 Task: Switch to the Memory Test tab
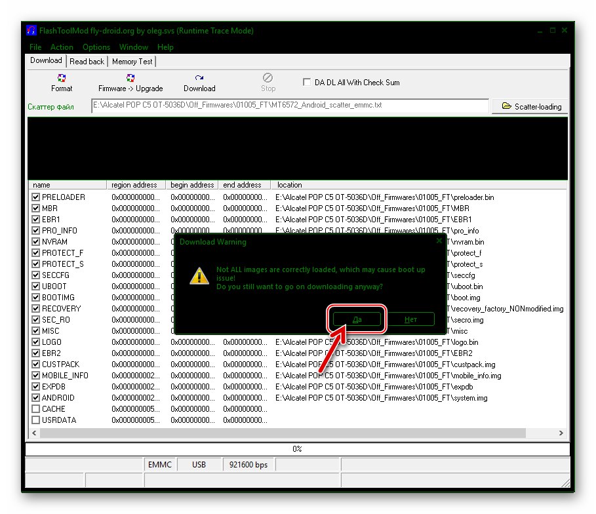coord(132,61)
